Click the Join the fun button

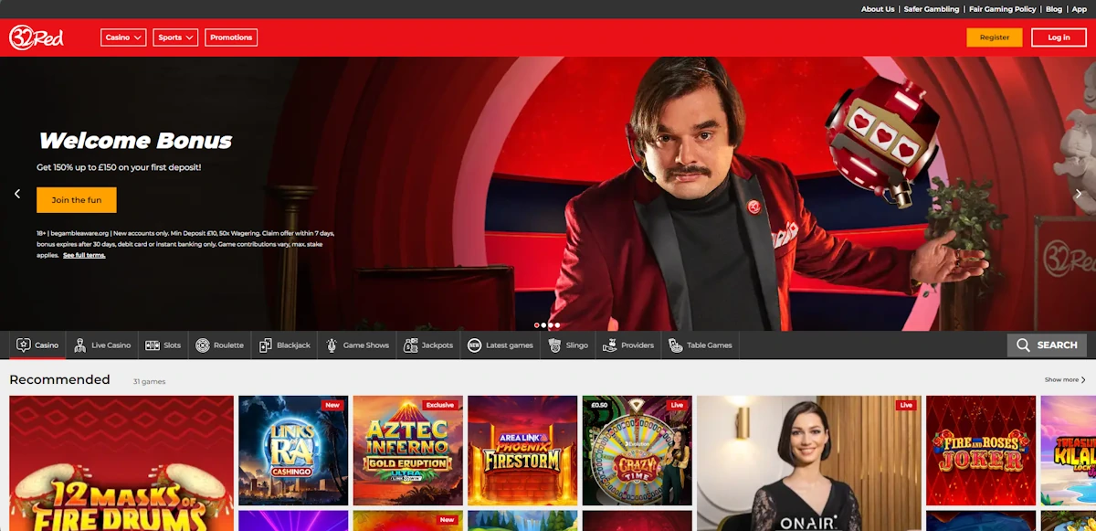tap(77, 200)
